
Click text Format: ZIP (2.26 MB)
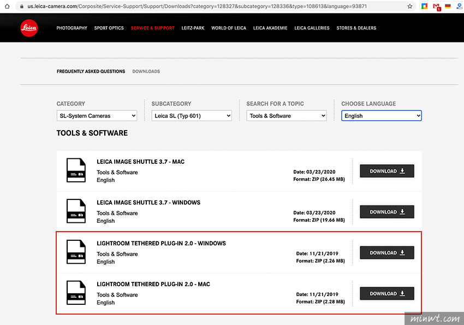pyautogui.click(x=320, y=261)
